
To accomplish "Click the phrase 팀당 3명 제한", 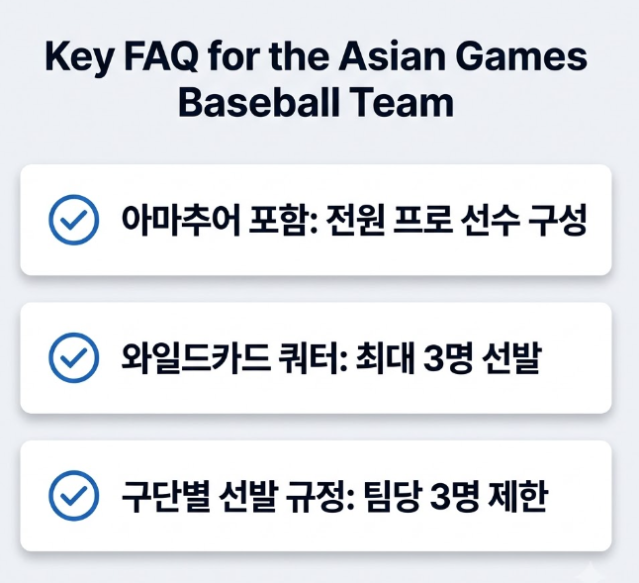I will pyautogui.click(x=454, y=496).
